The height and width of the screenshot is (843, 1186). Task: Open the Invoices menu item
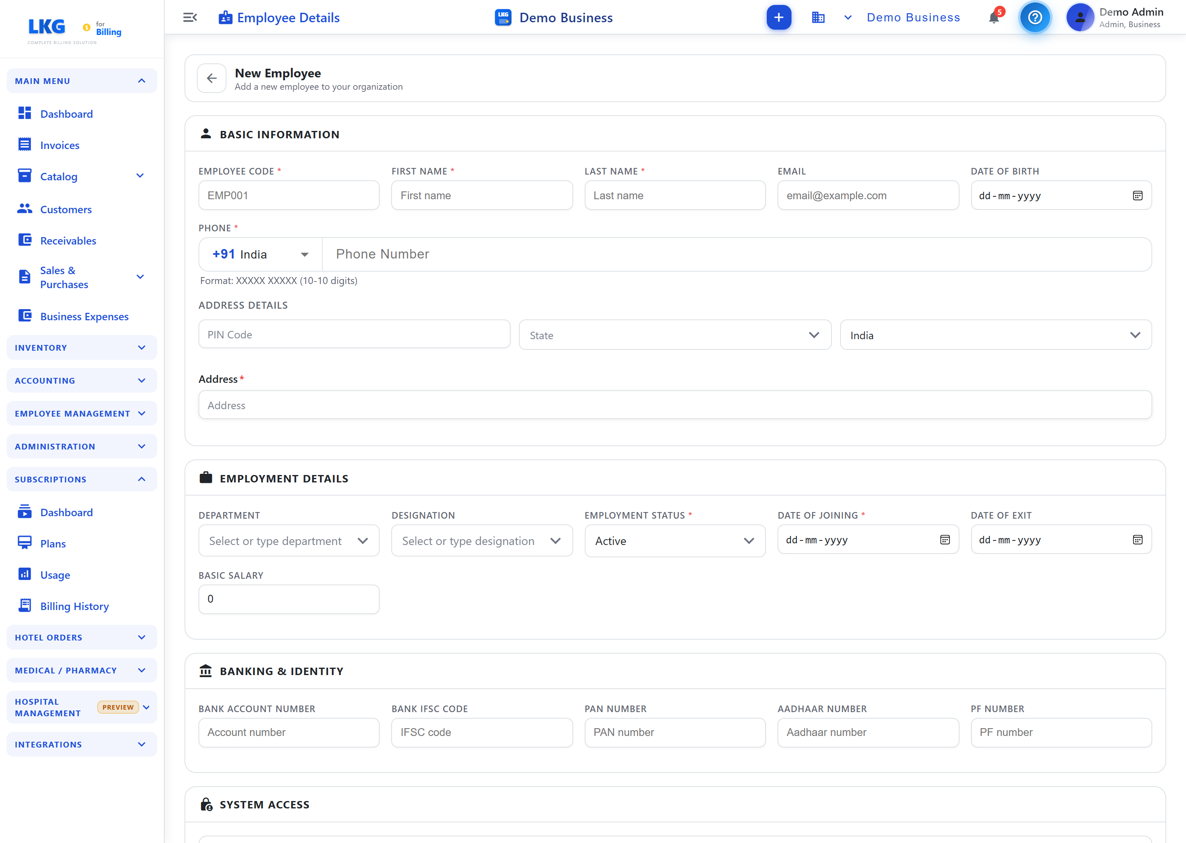point(82,145)
